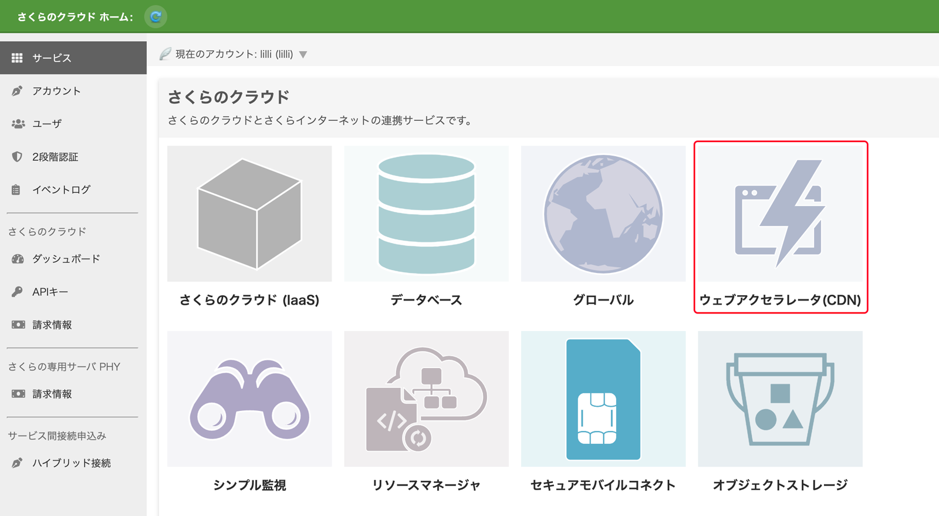Open the さくらのクラウド (IaaS) cube tile

tap(249, 214)
